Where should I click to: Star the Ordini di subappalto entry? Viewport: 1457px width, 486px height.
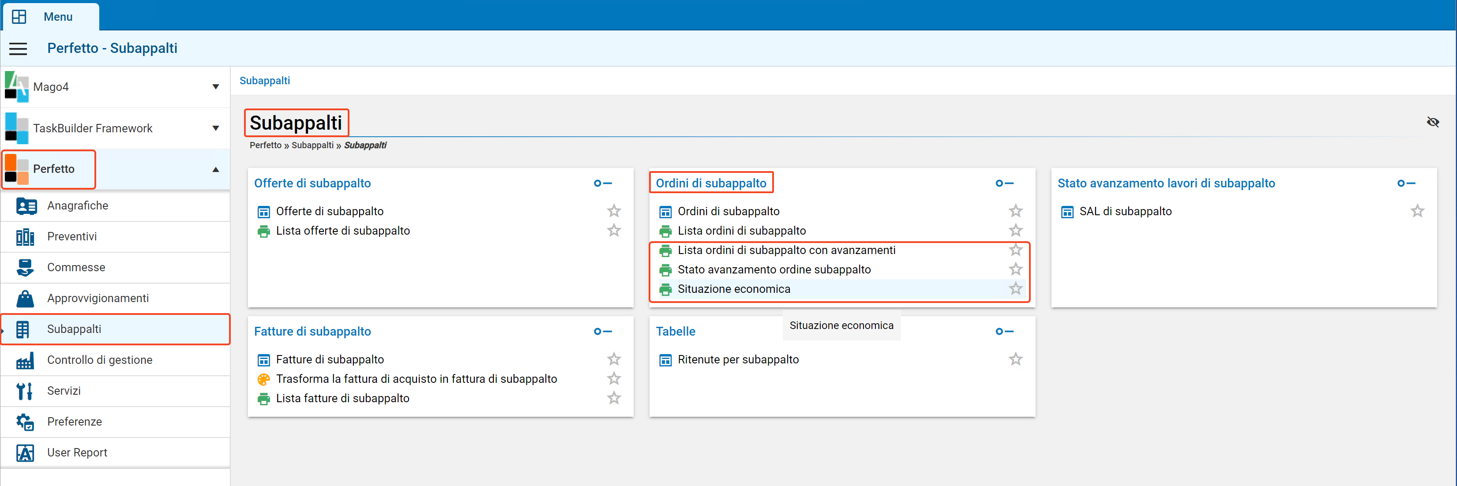pos(1016,211)
